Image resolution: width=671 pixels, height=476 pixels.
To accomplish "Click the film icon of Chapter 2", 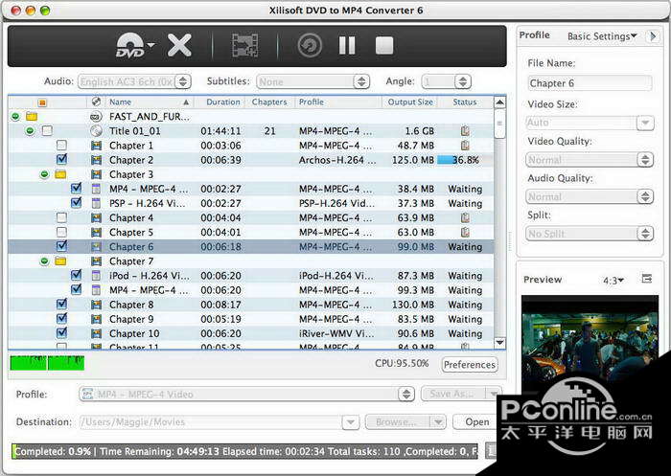I will click(96, 160).
